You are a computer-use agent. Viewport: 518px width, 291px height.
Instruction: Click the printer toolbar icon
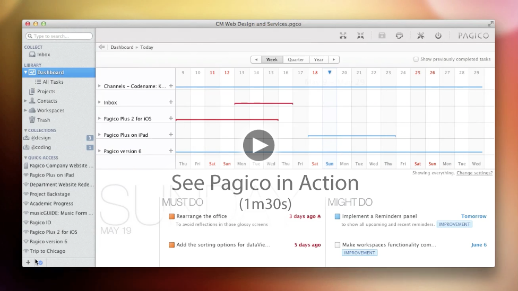point(399,36)
